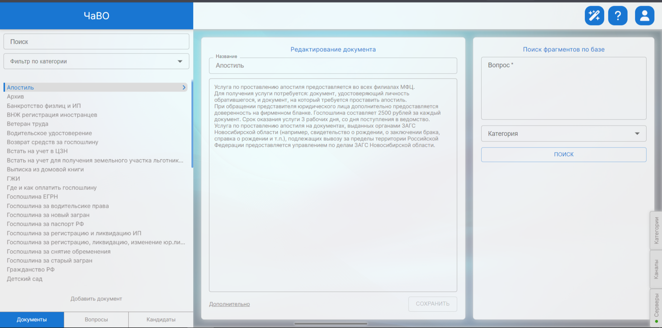Switch to the Вопросы tab
The image size is (662, 328).
click(96, 319)
